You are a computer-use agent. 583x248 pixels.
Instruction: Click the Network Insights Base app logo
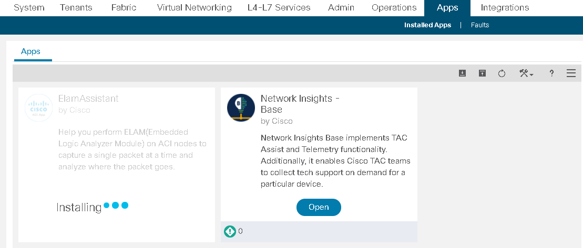coord(241,108)
